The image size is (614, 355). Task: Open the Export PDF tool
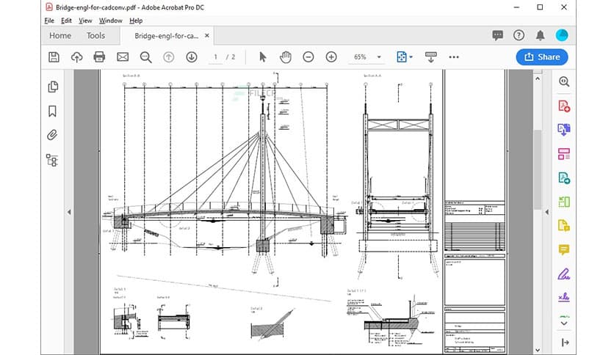pos(564,130)
